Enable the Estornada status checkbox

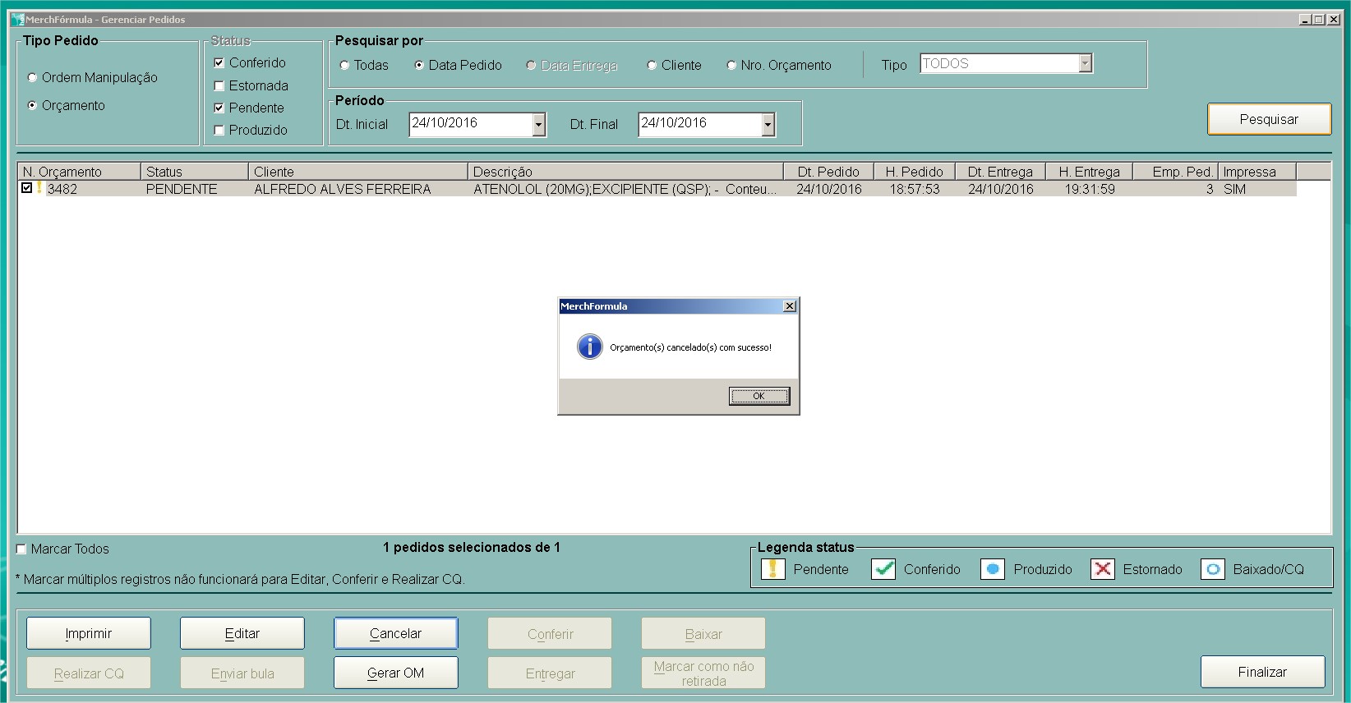point(219,85)
